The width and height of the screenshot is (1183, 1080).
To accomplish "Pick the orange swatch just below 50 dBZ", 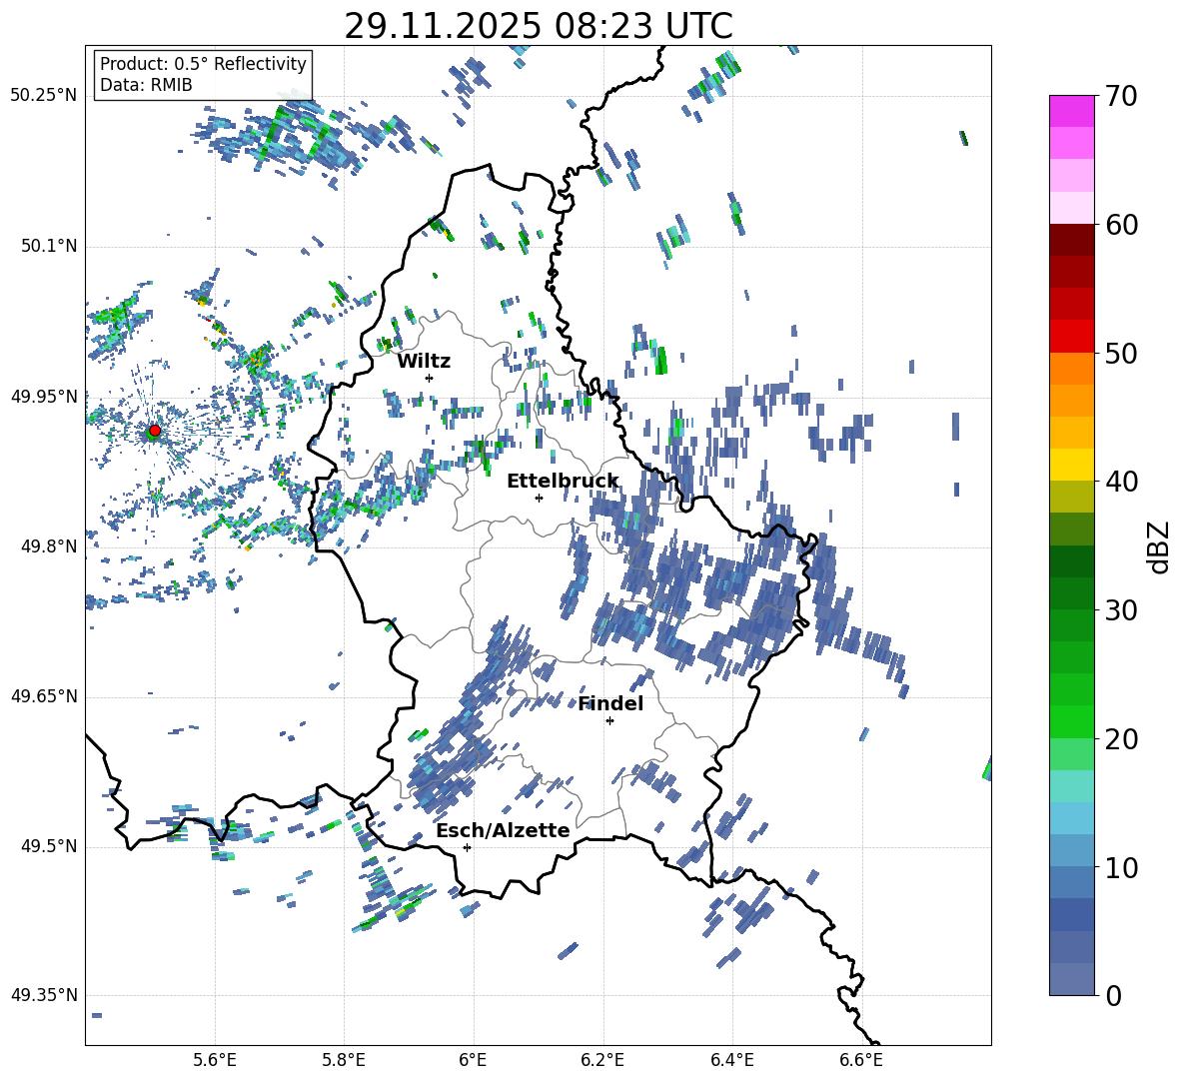I will point(1072,369).
